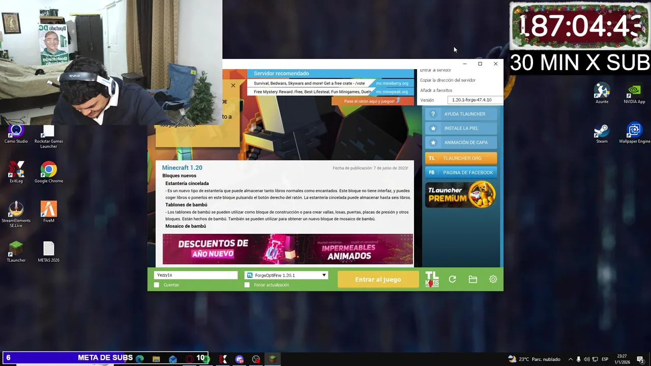The width and height of the screenshot is (651, 366).
Task: Launch FiveM from the desktop
Action: pos(49,212)
